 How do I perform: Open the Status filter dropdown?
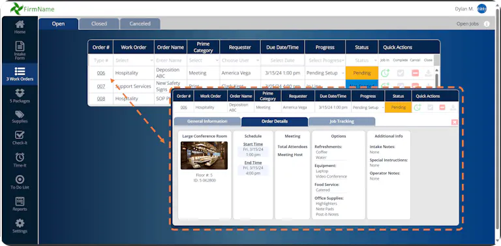[361, 61]
